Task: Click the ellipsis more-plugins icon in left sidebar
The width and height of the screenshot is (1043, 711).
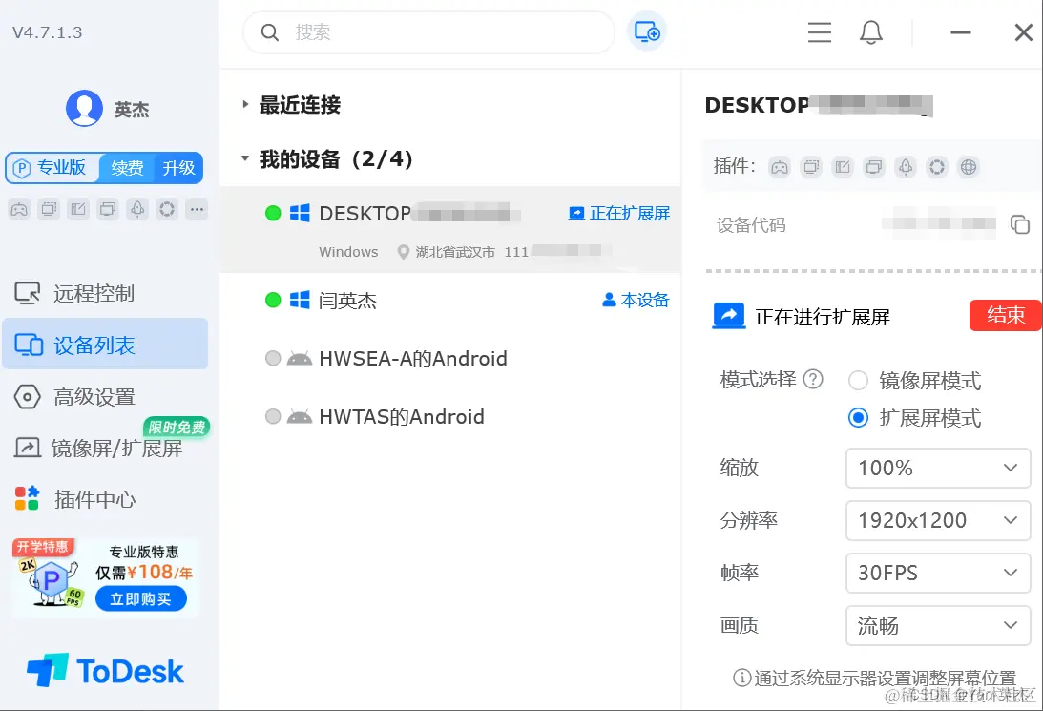Action: [197, 210]
